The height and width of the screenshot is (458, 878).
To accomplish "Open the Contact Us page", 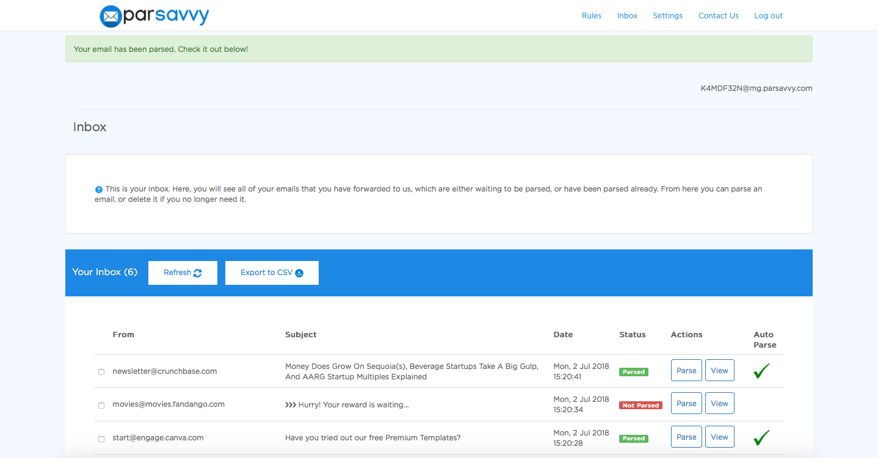I will 719,16.
